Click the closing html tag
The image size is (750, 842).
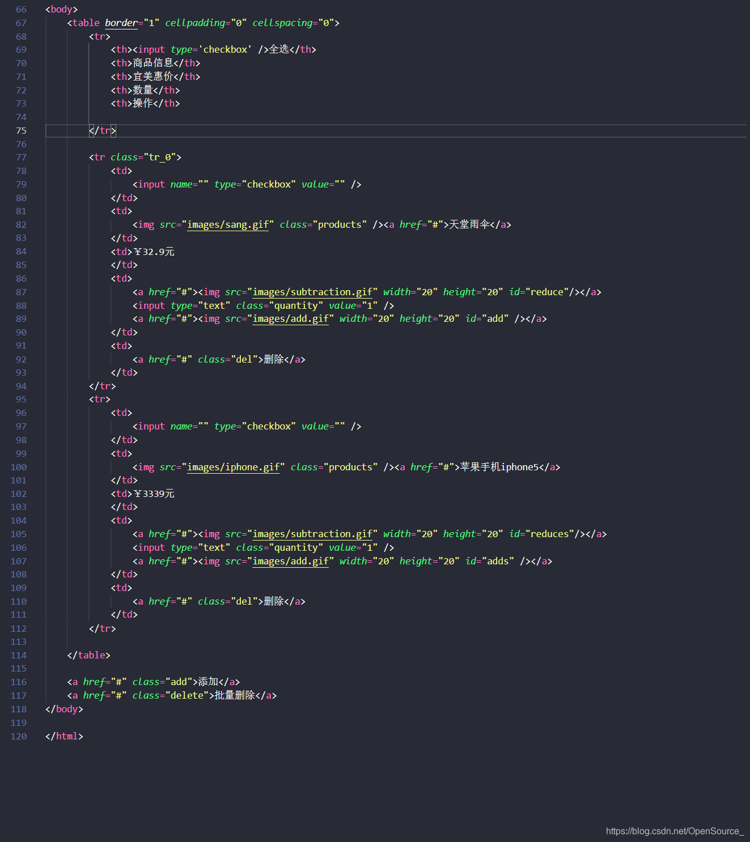point(64,736)
